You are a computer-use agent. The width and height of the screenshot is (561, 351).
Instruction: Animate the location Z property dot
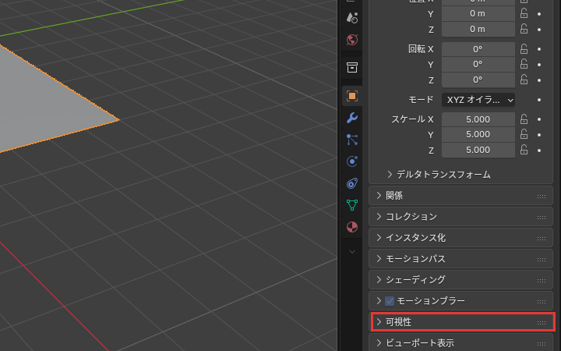coord(539,30)
